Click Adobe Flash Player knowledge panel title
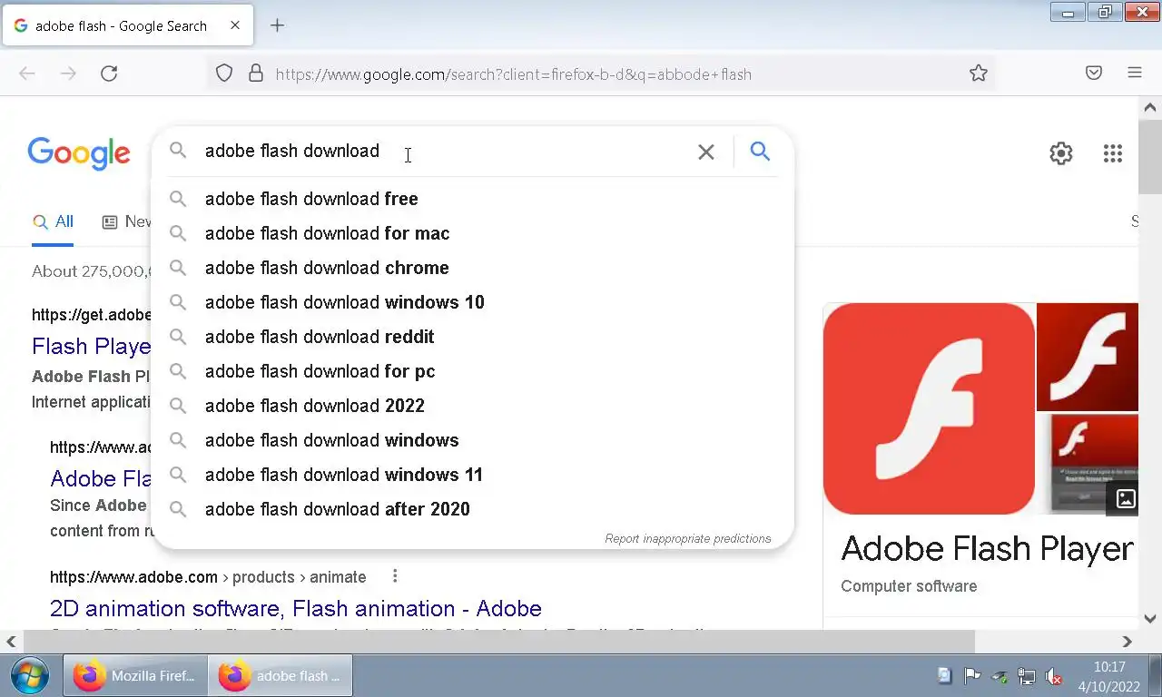The height and width of the screenshot is (697, 1162). click(988, 548)
